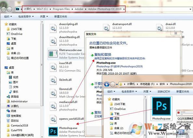
Task: Open 下载 folder in back window sidebar
Action: (x=11, y=39)
